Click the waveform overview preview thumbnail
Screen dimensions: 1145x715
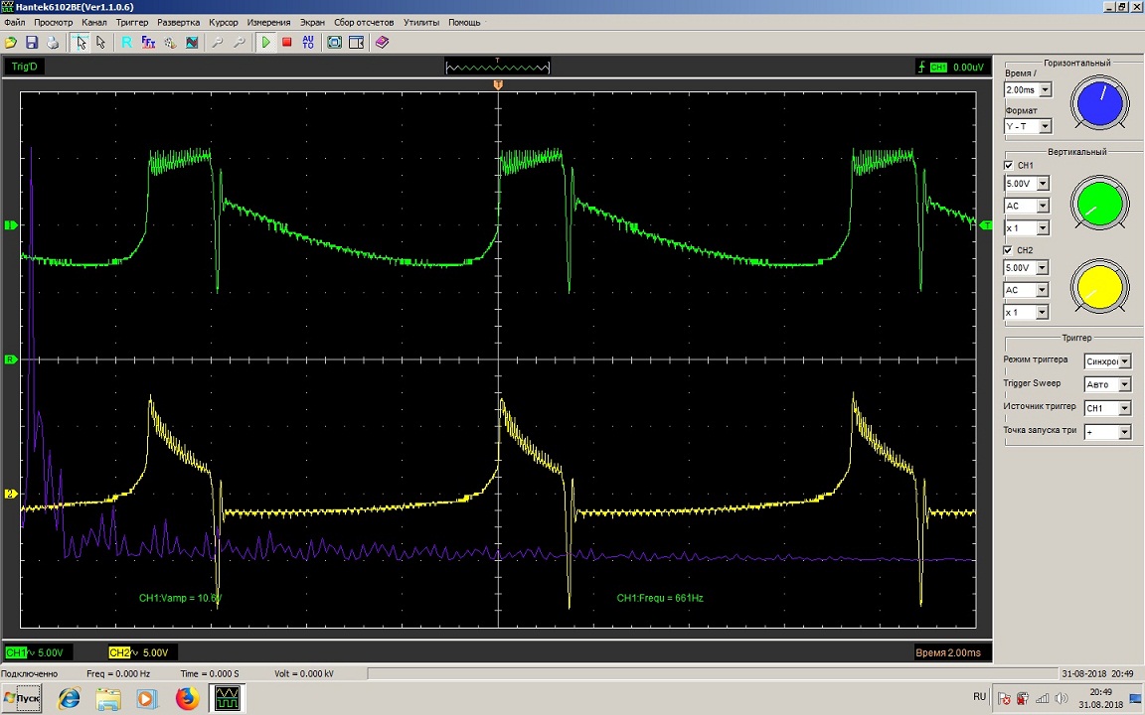coord(497,68)
